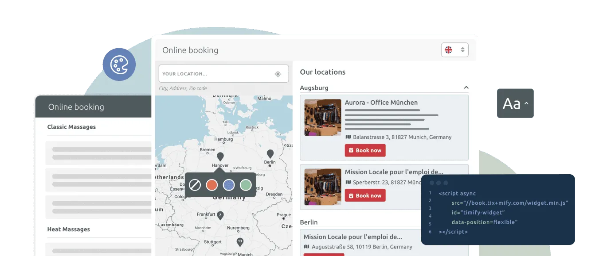Click the Balanstrasse 3, 81827 Munich address
The height and width of the screenshot is (256, 603).
[x=402, y=137]
